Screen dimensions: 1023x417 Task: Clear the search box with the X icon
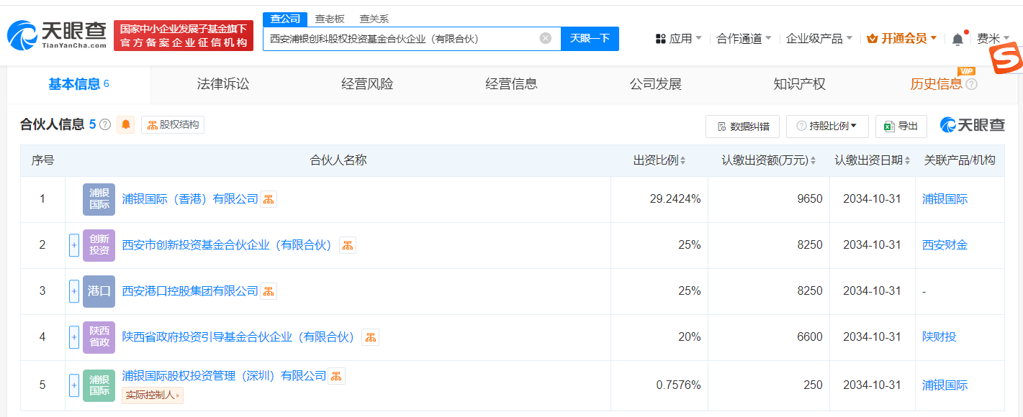click(546, 39)
